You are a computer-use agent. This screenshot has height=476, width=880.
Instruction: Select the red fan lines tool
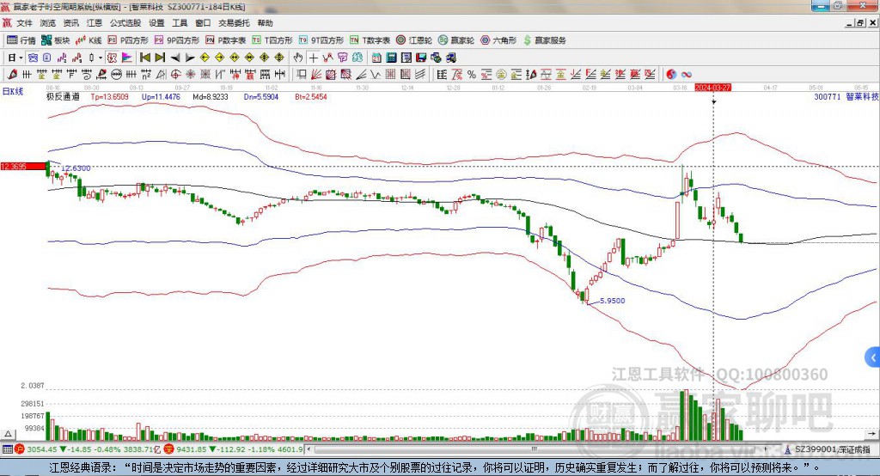[316, 74]
